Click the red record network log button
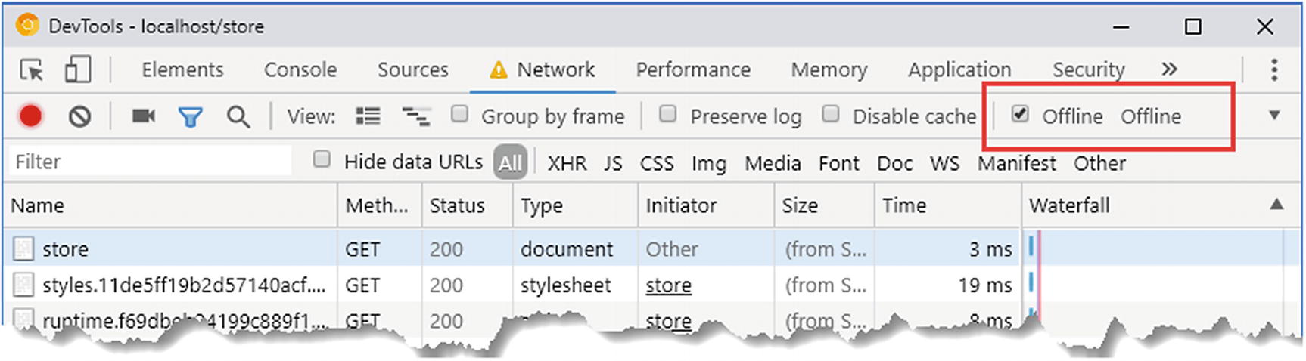This screenshot has height=361, width=1306. [31, 116]
